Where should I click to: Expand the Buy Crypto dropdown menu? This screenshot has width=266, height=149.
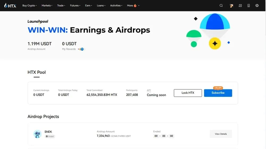(x=30, y=6)
